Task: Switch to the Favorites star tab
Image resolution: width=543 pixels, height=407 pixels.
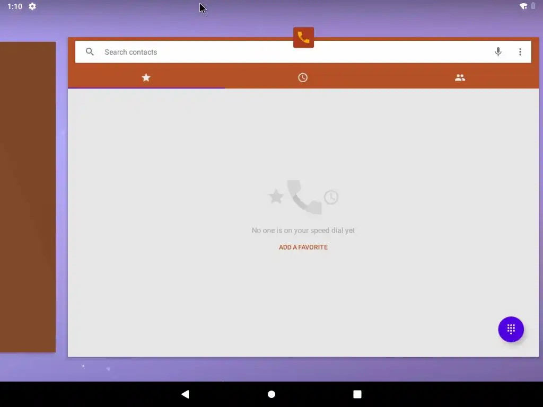Action: click(x=146, y=77)
